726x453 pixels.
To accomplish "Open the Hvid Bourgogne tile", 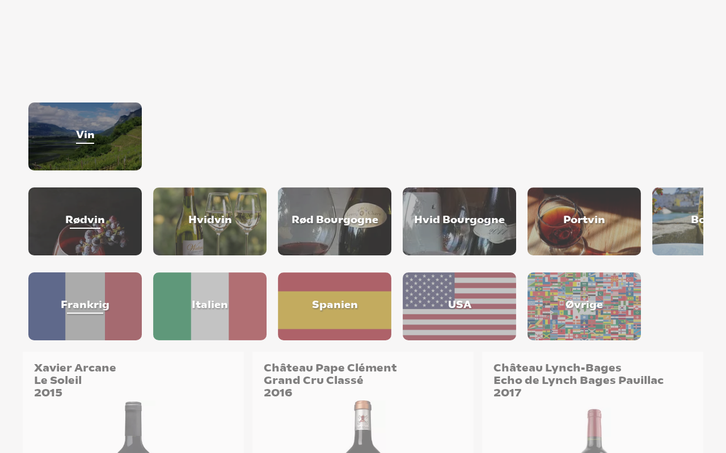I will point(459,221).
